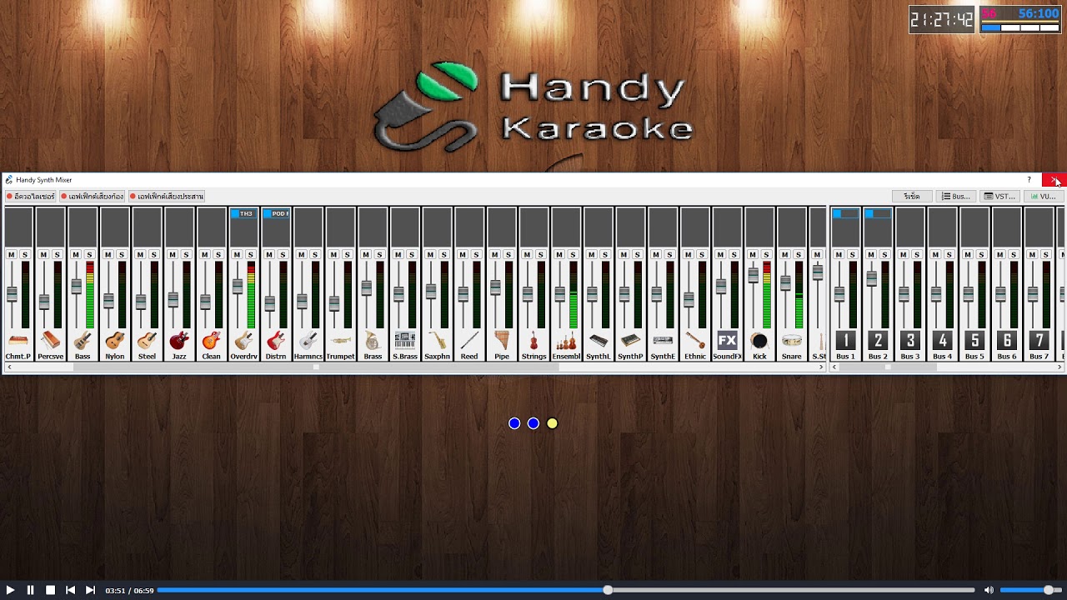Mute the Chmt.P channel
The height and width of the screenshot is (600, 1067).
[12, 254]
